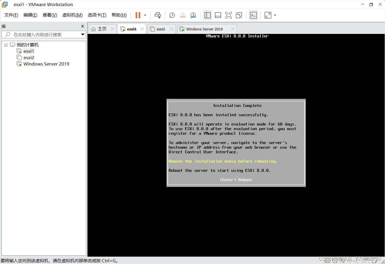
Task: Click the search magnifier icon in library
Action: [x=8, y=34]
